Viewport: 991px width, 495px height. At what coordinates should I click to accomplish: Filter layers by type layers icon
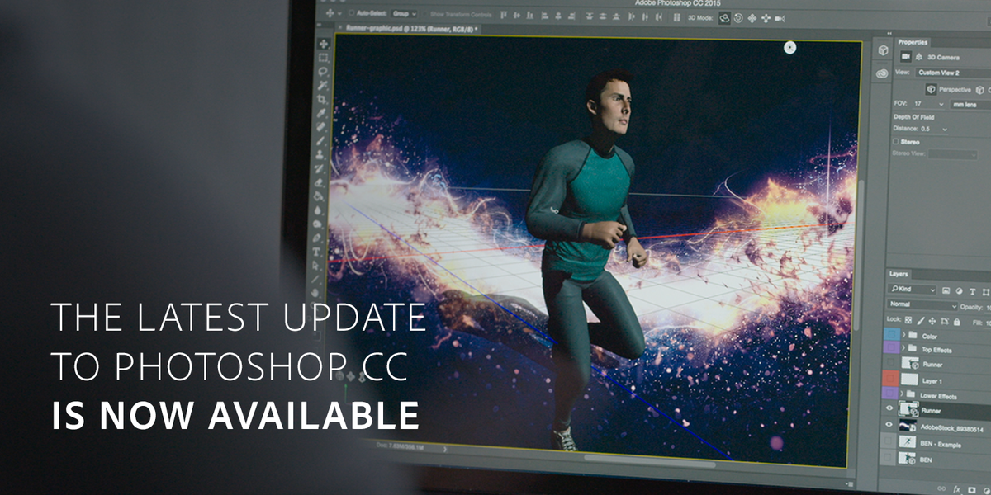972,291
